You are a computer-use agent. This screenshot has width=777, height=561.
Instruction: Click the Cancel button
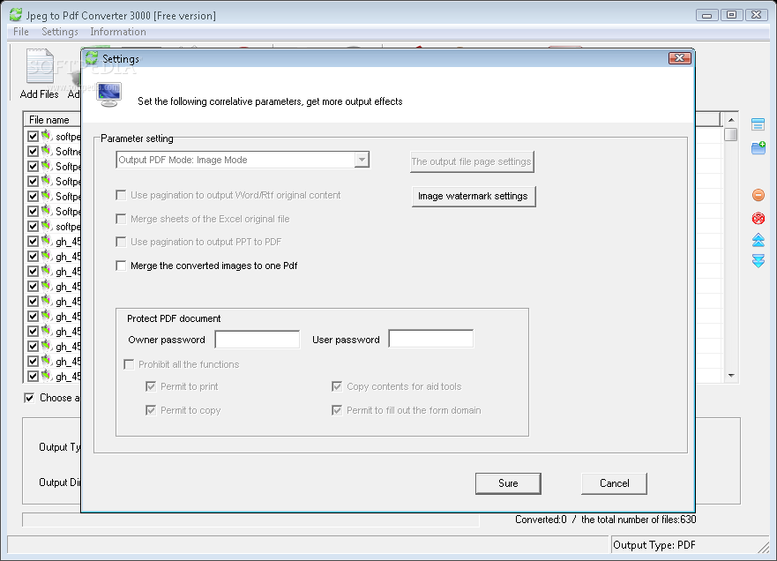click(x=614, y=483)
